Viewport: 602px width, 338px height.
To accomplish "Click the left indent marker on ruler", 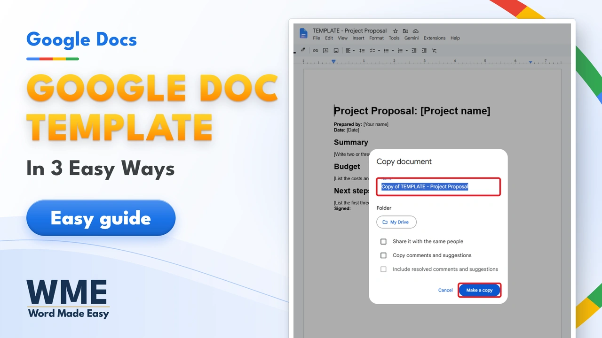I will point(333,61).
